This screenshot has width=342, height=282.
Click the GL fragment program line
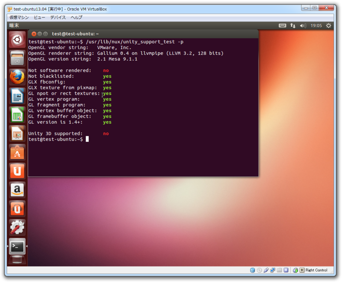coord(70,105)
